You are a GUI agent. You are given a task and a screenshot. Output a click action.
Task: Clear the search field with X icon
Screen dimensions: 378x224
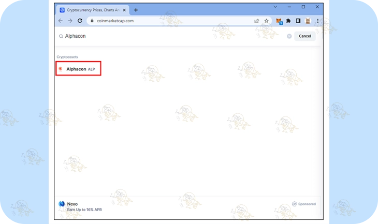click(x=289, y=36)
